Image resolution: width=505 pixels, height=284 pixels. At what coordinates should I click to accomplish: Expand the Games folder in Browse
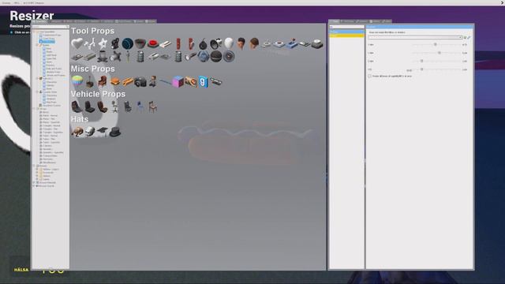point(37,179)
